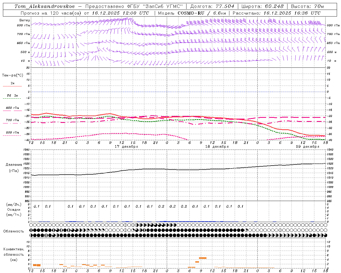Click the Тем-ра(°C) temperature panel label

pyautogui.click(x=13, y=75)
